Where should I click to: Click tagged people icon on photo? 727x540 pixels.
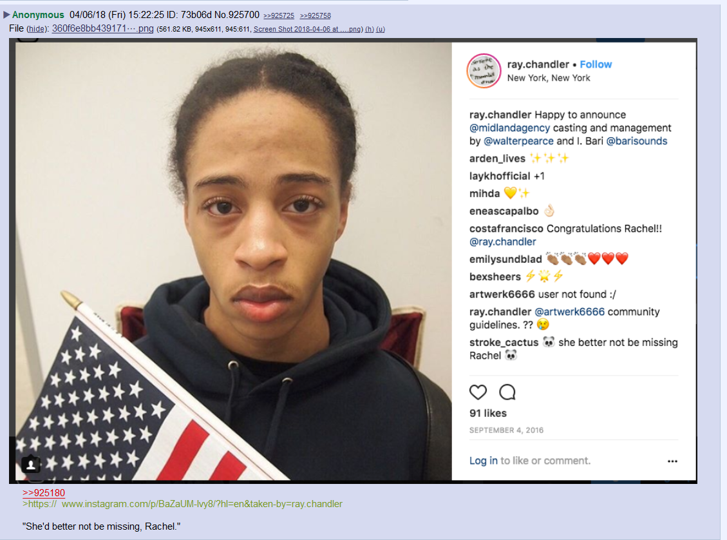coord(31,465)
